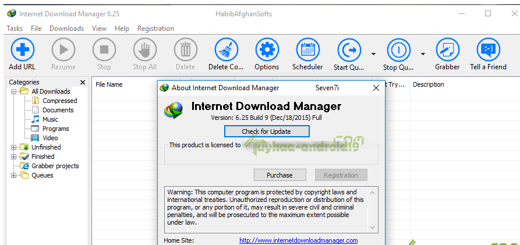The width and height of the screenshot is (520, 245).
Task: Expand the Finished tree node
Action: pos(13,157)
